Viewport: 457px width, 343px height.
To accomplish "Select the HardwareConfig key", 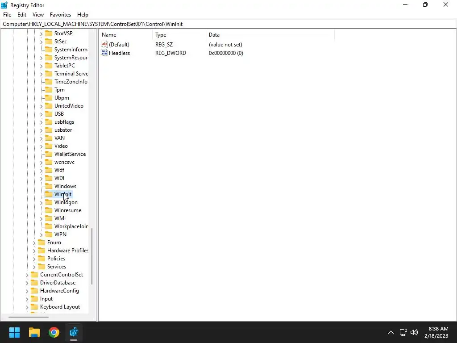I will [x=59, y=291].
